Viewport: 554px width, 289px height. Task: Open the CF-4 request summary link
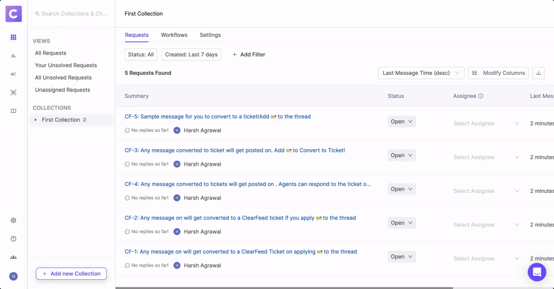coord(248,184)
